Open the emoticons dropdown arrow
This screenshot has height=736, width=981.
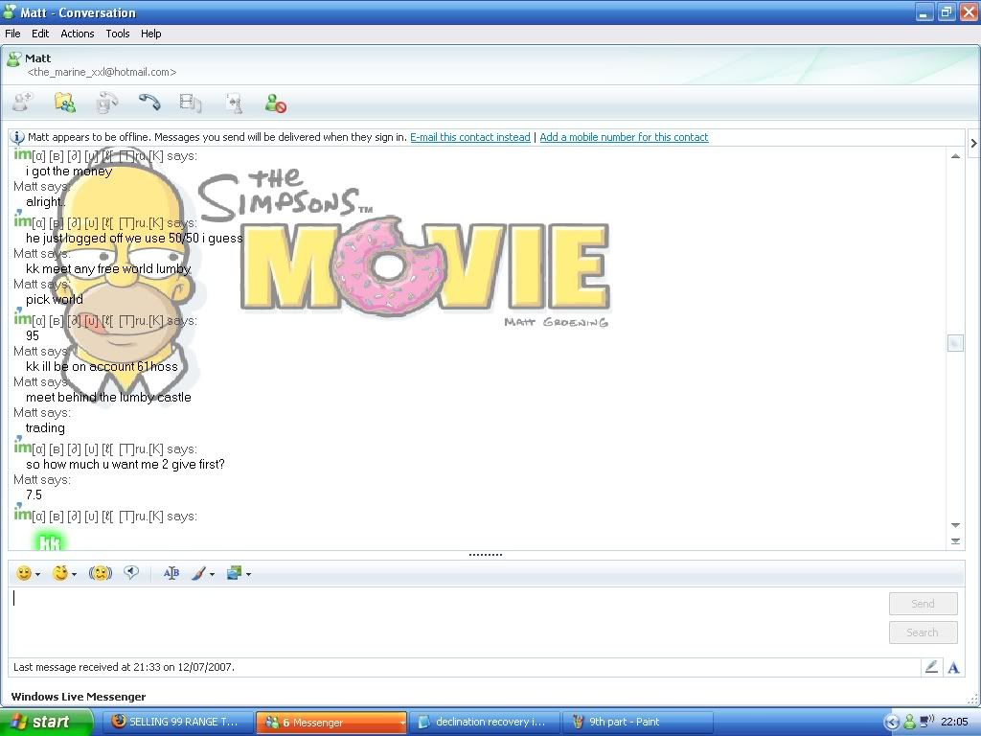pyautogui.click(x=37, y=575)
